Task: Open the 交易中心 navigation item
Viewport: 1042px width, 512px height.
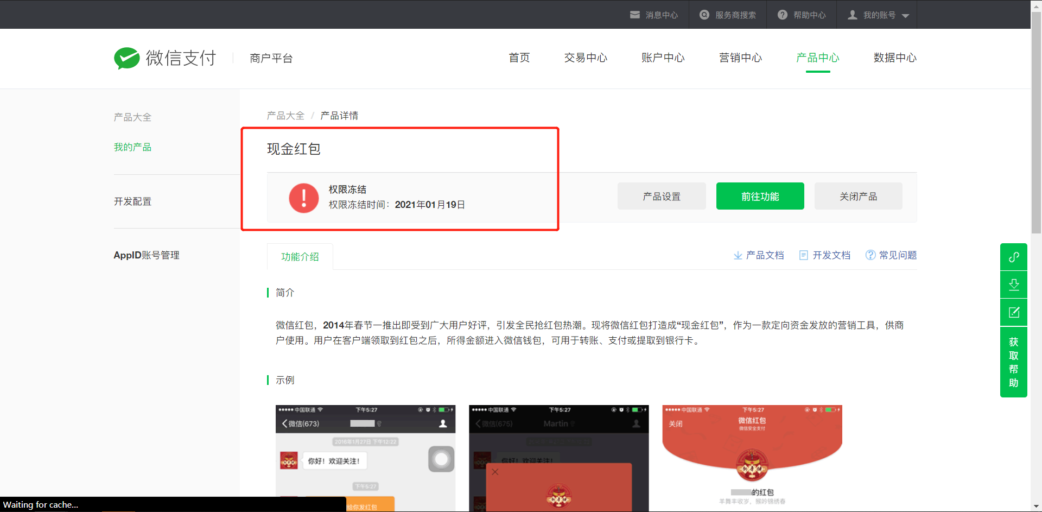Action: (x=586, y=58)
